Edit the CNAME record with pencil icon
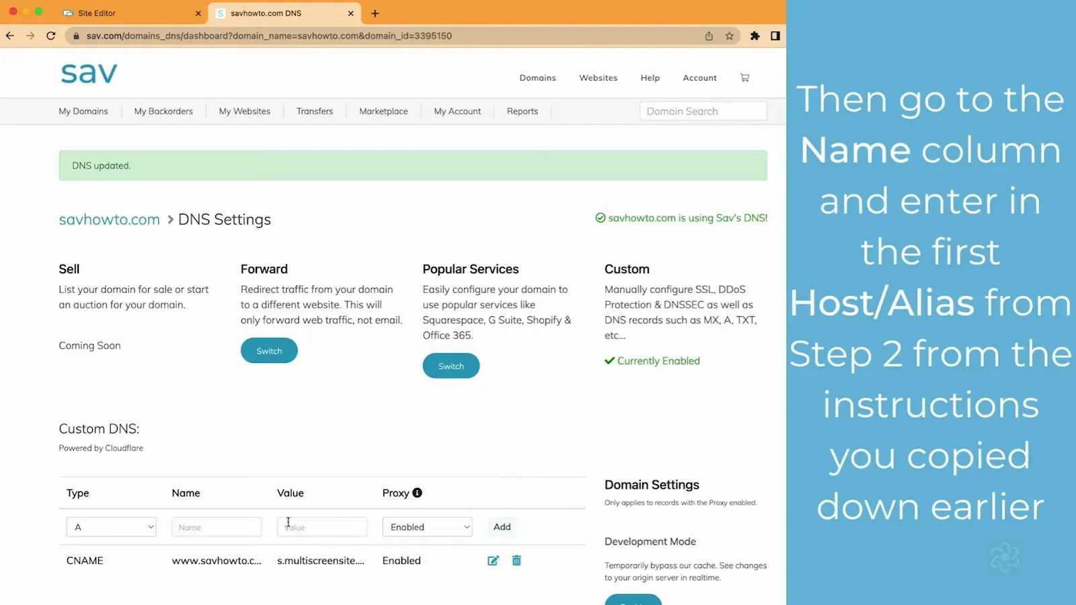 (493, 561)
